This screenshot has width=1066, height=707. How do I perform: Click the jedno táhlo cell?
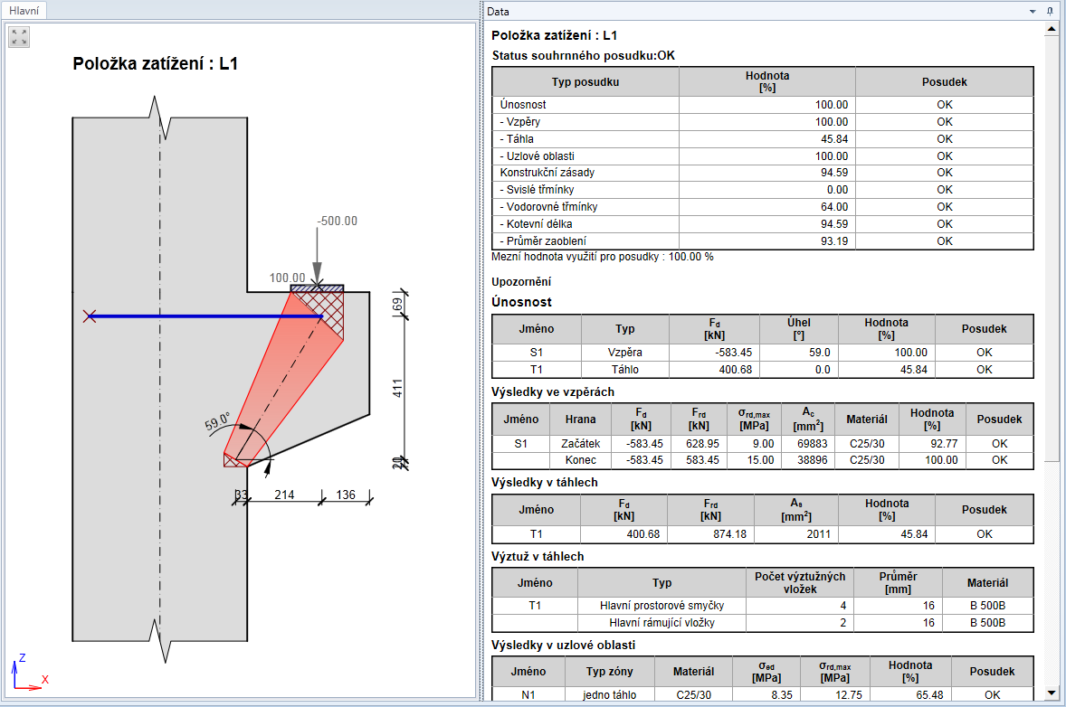point(610,694)
